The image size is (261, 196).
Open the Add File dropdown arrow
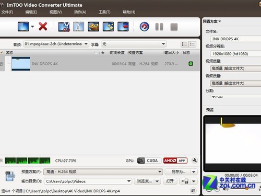point(32,27)
